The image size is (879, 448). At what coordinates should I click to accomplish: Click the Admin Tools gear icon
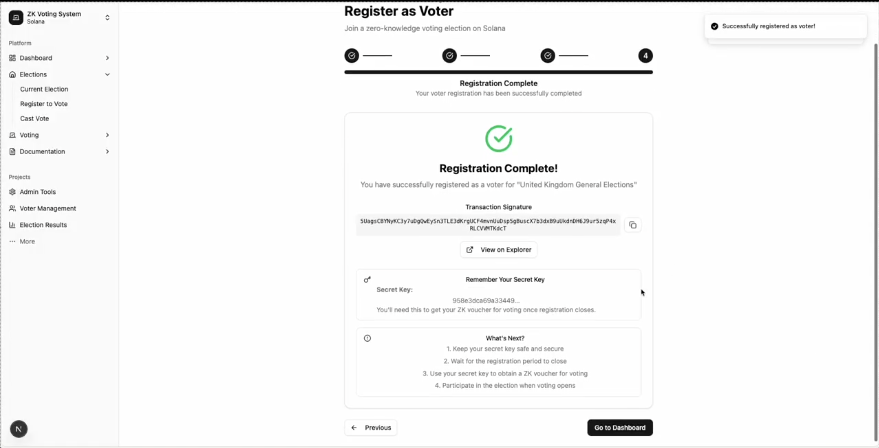[12, 192]
